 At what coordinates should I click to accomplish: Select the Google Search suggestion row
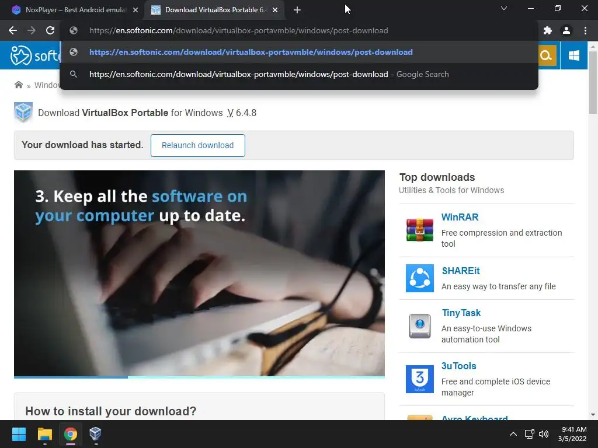pos(299,74)
